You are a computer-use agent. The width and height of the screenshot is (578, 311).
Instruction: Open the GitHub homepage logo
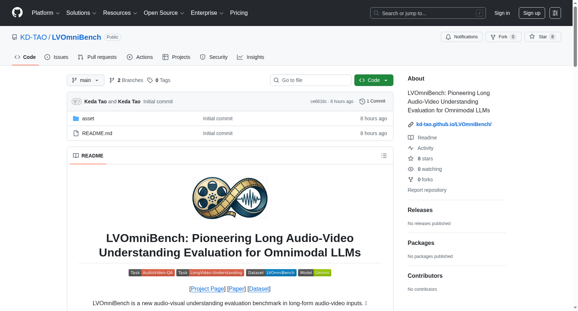click(17, 13)
